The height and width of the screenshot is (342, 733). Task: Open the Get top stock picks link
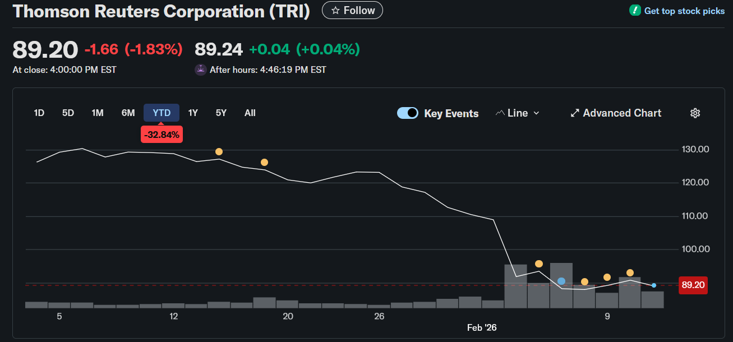tap(684, 10)
